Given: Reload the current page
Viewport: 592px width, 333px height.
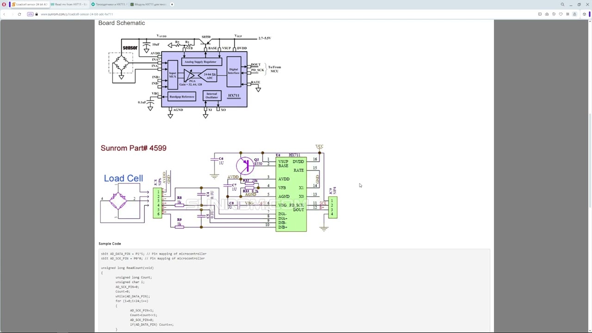Looking at the screenshot, I should (19, 14).
